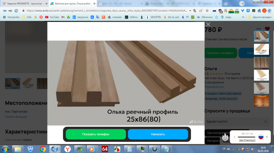Open the taskbar clock showing 16:01
The height and width of the screenshot is (153, 274).
[x=263, y=149]
